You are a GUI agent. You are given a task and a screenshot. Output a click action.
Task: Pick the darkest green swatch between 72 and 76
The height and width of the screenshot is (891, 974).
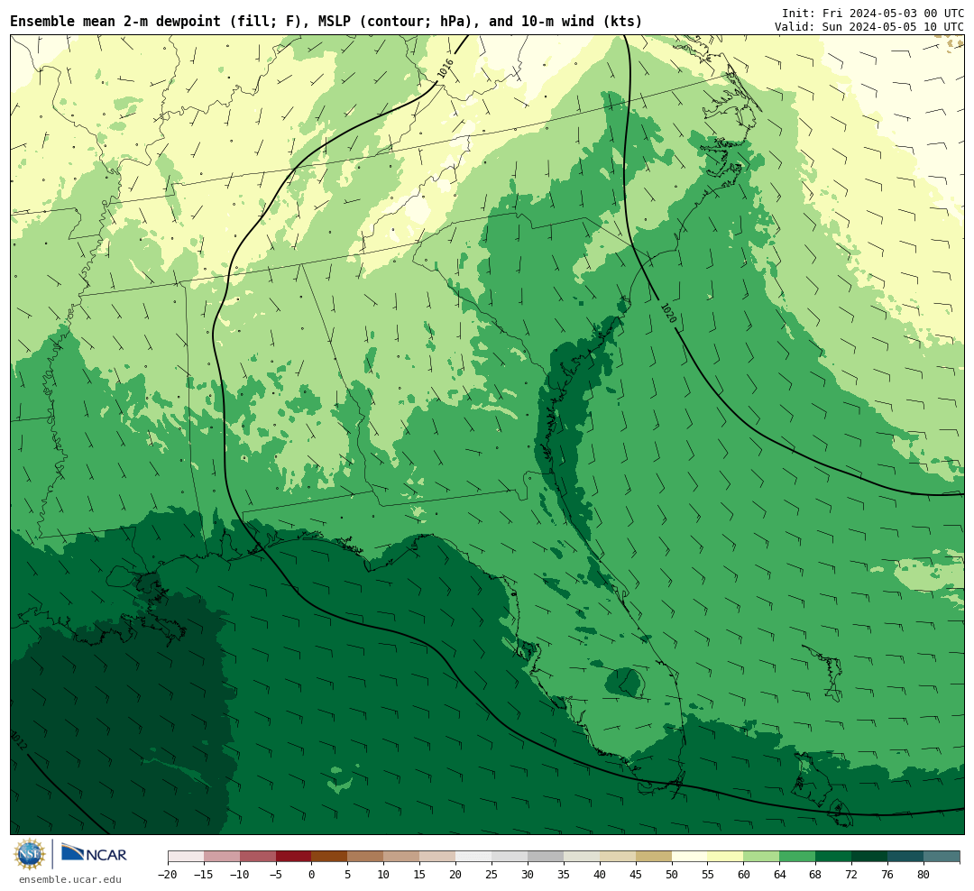[870, 857]
